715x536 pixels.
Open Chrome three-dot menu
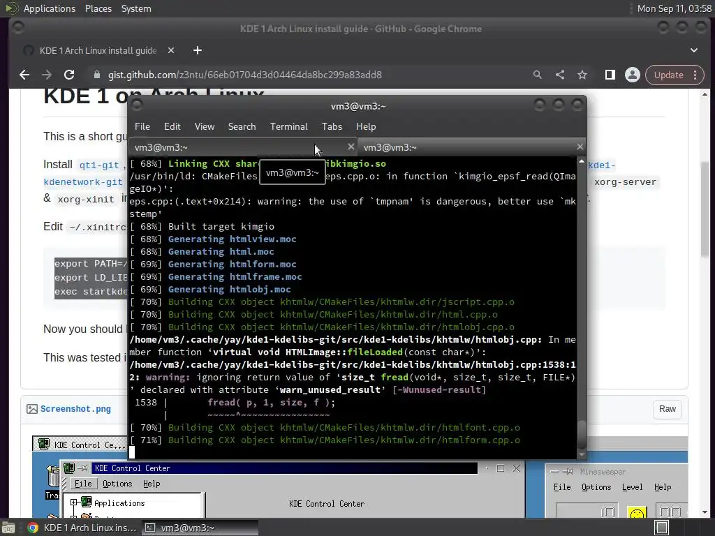695,75
